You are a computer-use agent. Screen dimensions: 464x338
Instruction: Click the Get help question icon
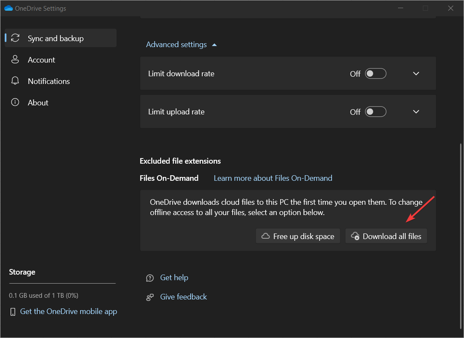point(150,278)
